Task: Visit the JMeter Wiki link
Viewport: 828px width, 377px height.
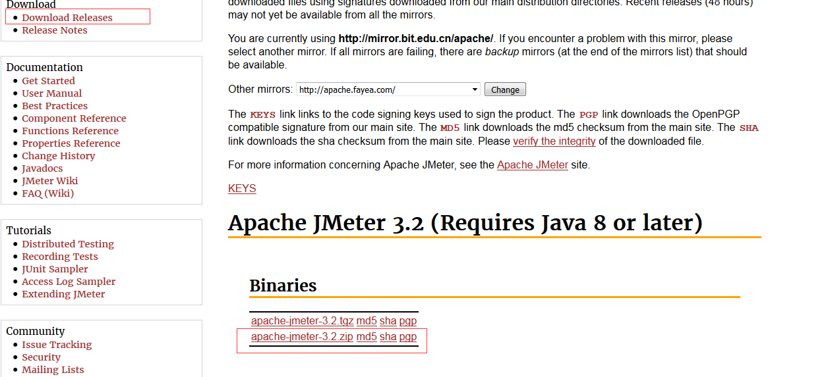Action: (x=49, y=181)
